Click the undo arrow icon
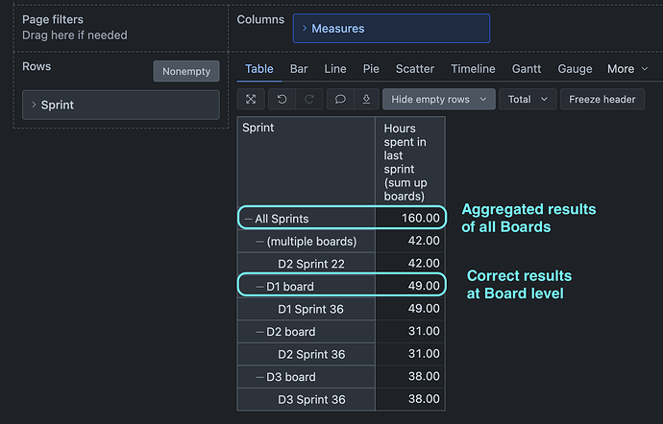This screenshot has width=663, height=424. point(282,99)
